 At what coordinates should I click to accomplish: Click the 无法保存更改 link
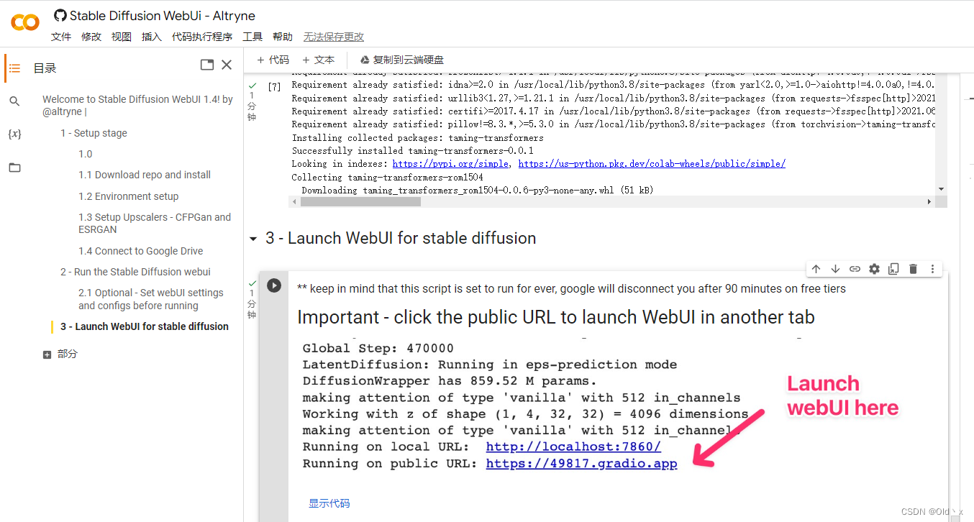(x=334, y=37)
